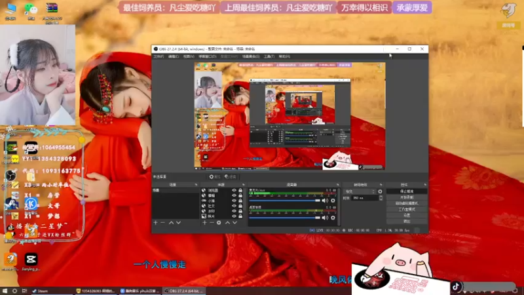The height and width of the screenshot is (295, 524).
Task: Toggle the lock on the bottom source row
Action: click(x=240, y=217)
